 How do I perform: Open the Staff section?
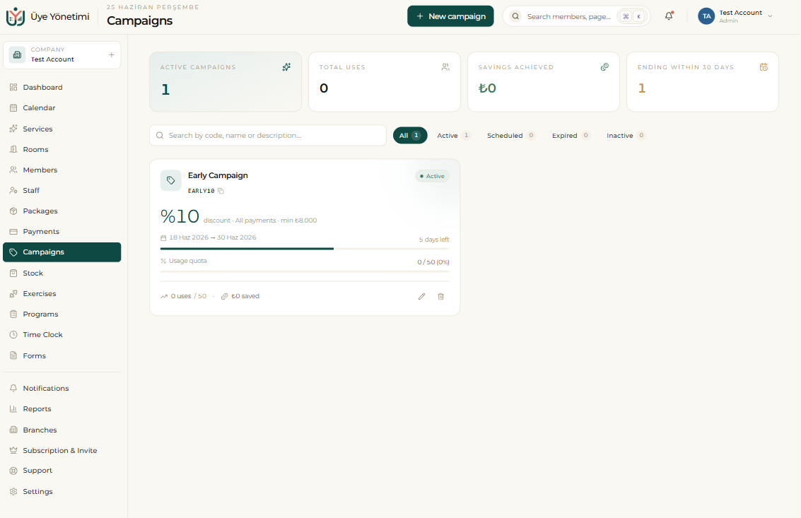(62, 190)
